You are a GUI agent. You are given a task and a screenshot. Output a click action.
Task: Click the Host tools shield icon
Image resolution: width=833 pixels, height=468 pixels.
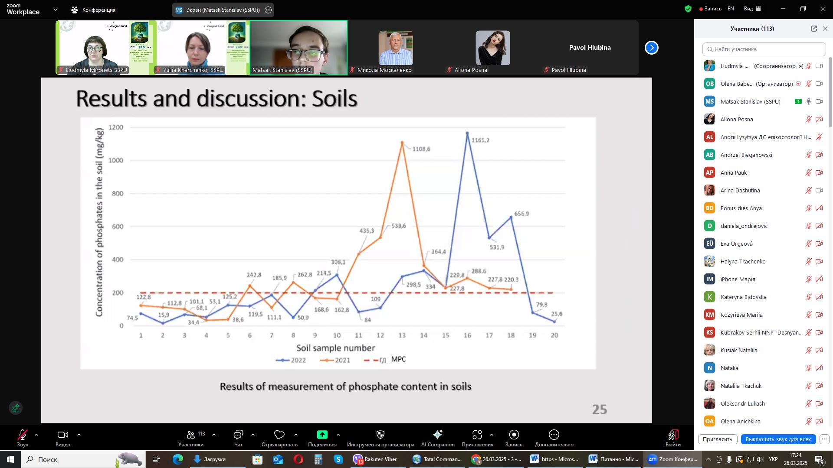pyautogui.click(x=380, y=435)
